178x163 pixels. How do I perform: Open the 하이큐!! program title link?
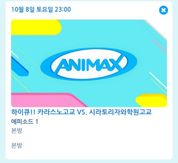coord(81,112)
